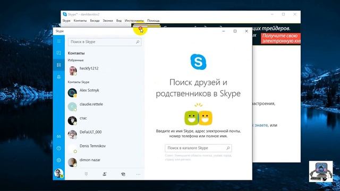Open the bots sidebar icon
Viewport: 340px width, 191px height.
click(x=59, y=77)
